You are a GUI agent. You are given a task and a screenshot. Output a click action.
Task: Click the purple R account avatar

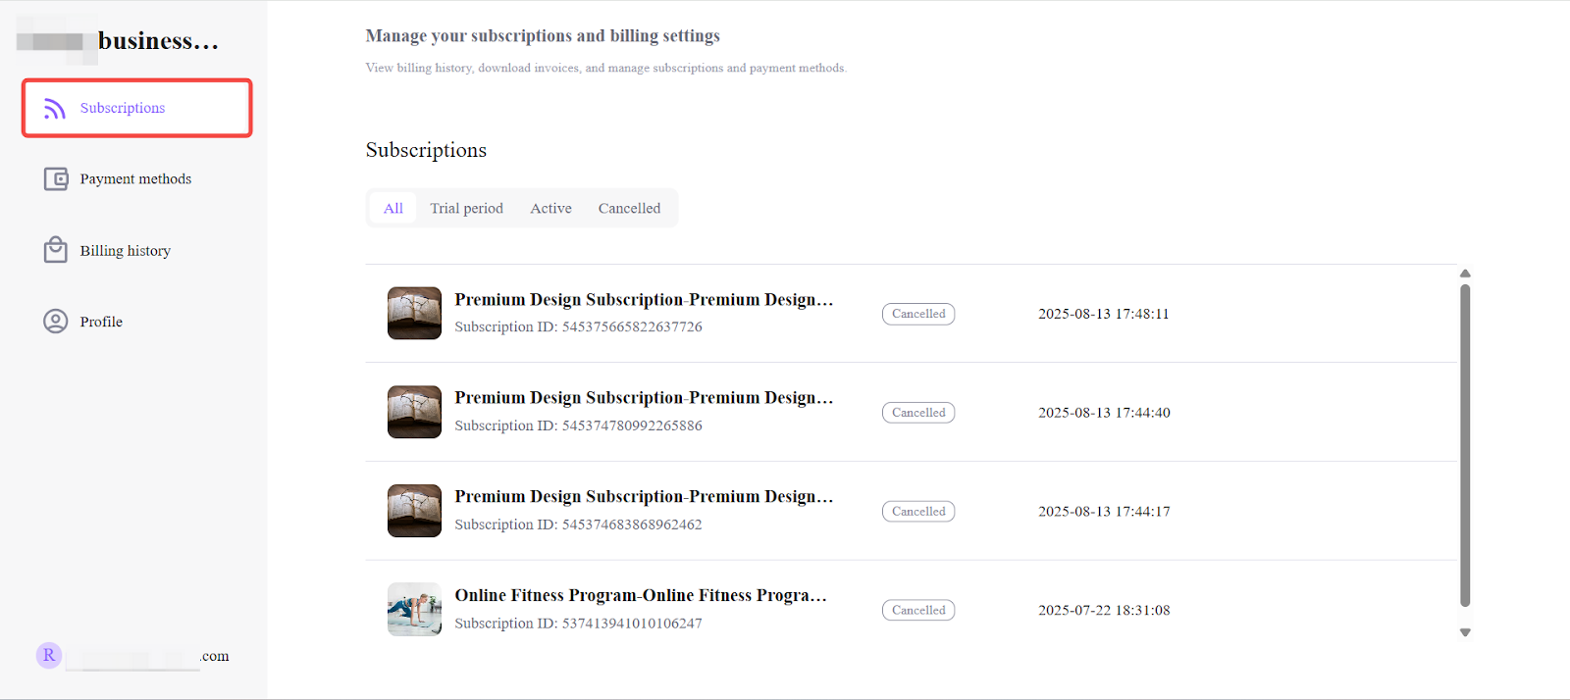pos(49,655)
